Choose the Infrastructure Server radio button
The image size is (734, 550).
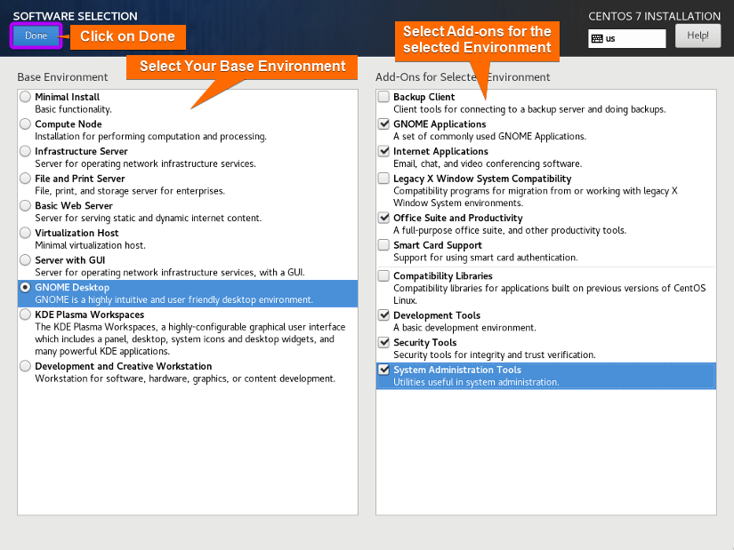25,151
